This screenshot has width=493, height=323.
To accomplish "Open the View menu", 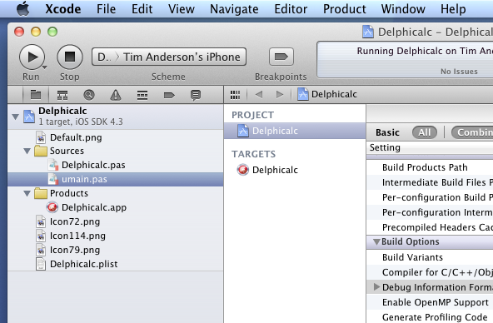I will (181, 9).
